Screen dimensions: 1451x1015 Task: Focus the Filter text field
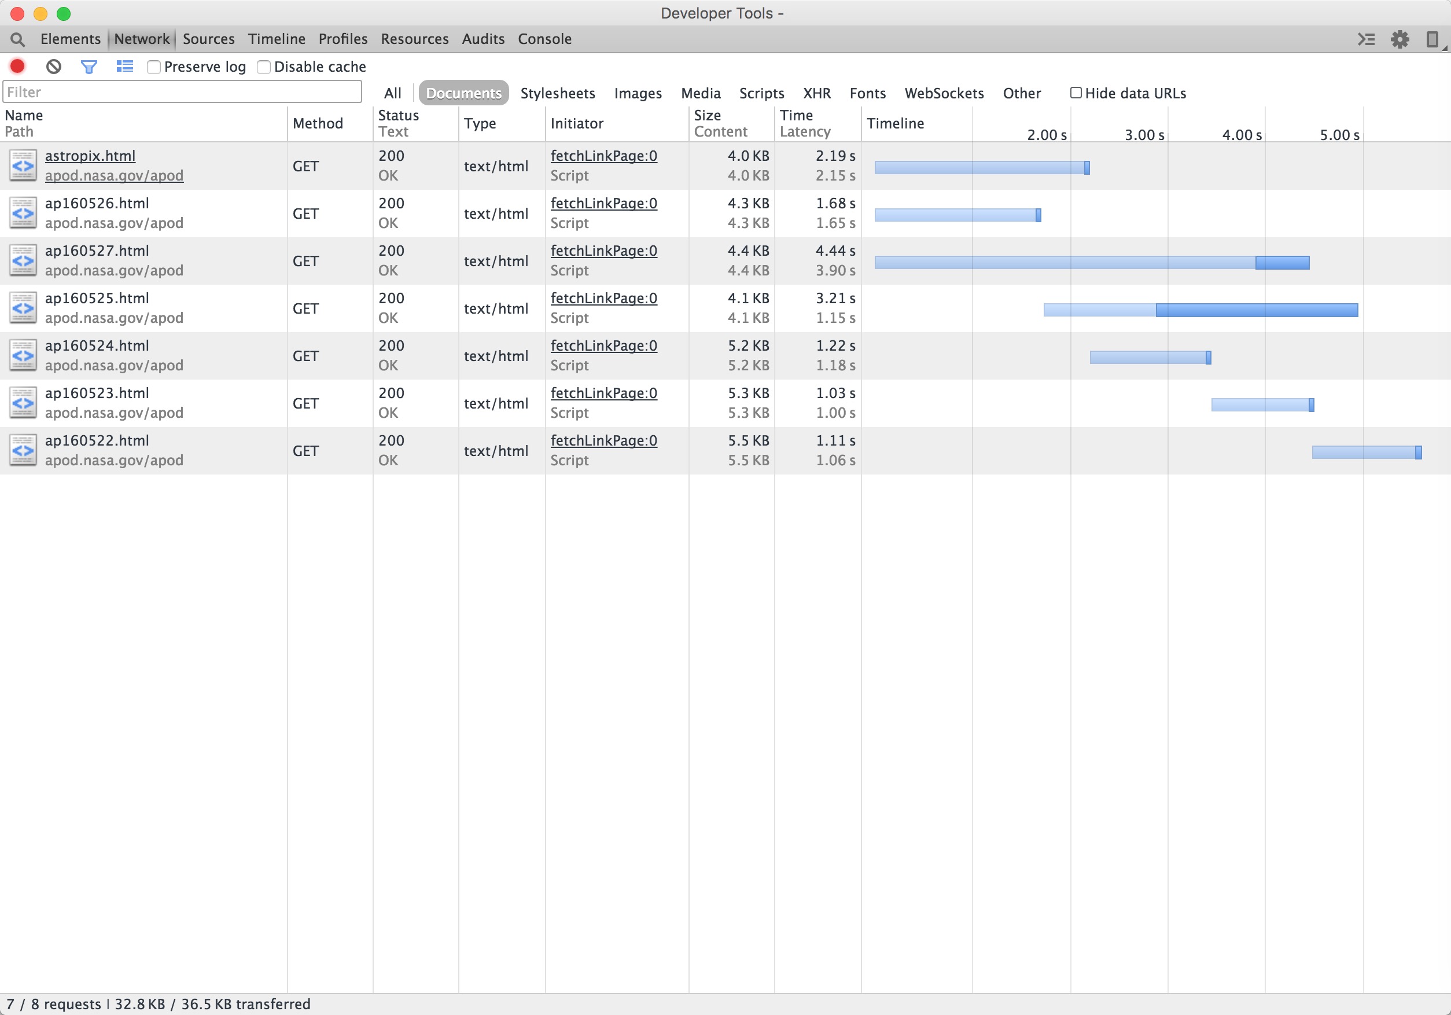coord(182,92)
